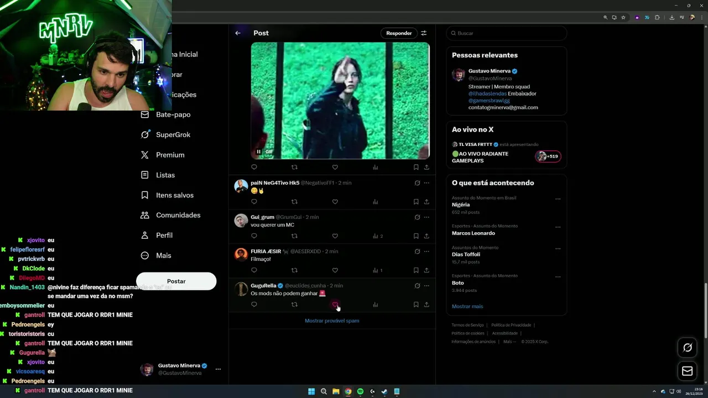Viewport: 708px width, 398px height.
Task: Click the Responder button
Action: [399, 33]
